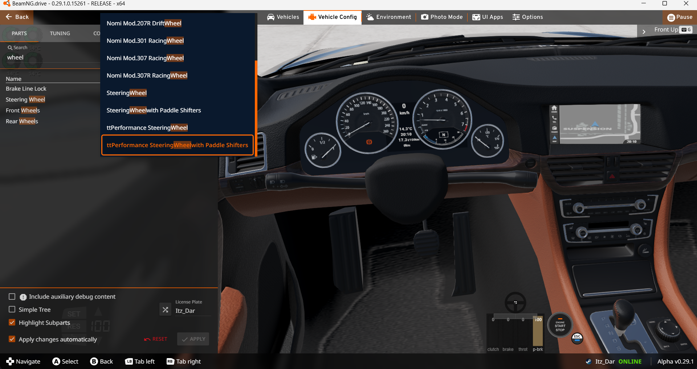Click the Alpha v0.29.1 version label
The width and height of the screenshot is (697, 369).
tap(675, 361)
